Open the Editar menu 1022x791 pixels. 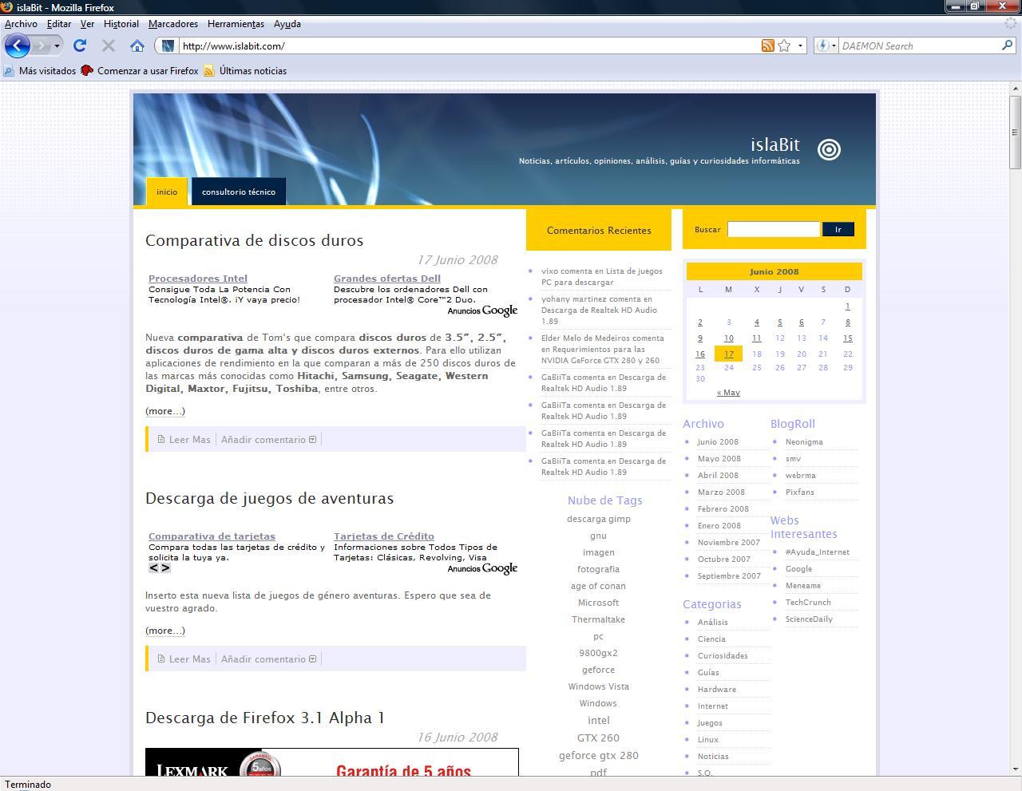(59, 24)
